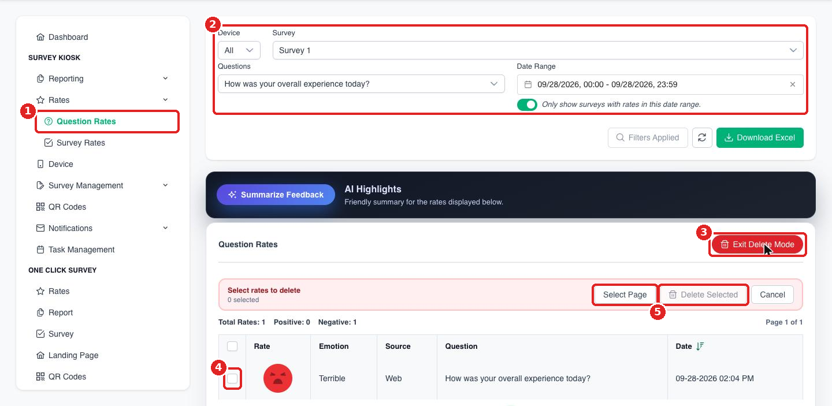Click the Exit Delete Mode button
832x406 pixels.
(x=757, y=244)
